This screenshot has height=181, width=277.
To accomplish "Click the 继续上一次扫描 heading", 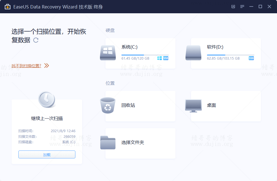I will [x=47, y=118].
